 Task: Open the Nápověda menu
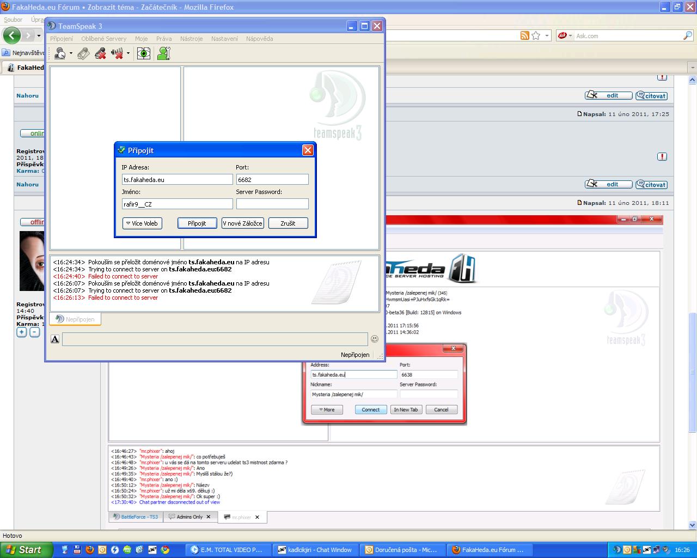coord(260,39)
